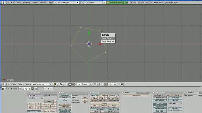Switch to Editing context icon

click(33, 89)
